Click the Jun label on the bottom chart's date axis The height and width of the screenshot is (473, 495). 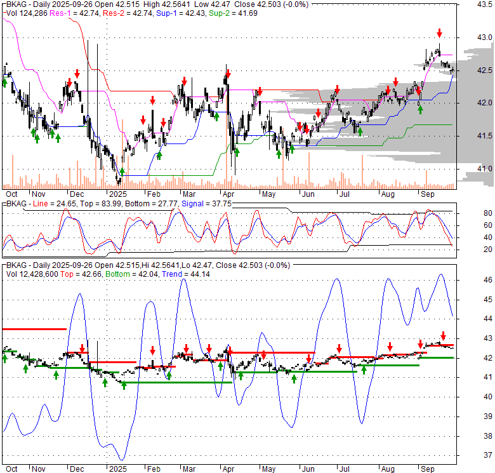pyautogui.click(x=308, y=469)
